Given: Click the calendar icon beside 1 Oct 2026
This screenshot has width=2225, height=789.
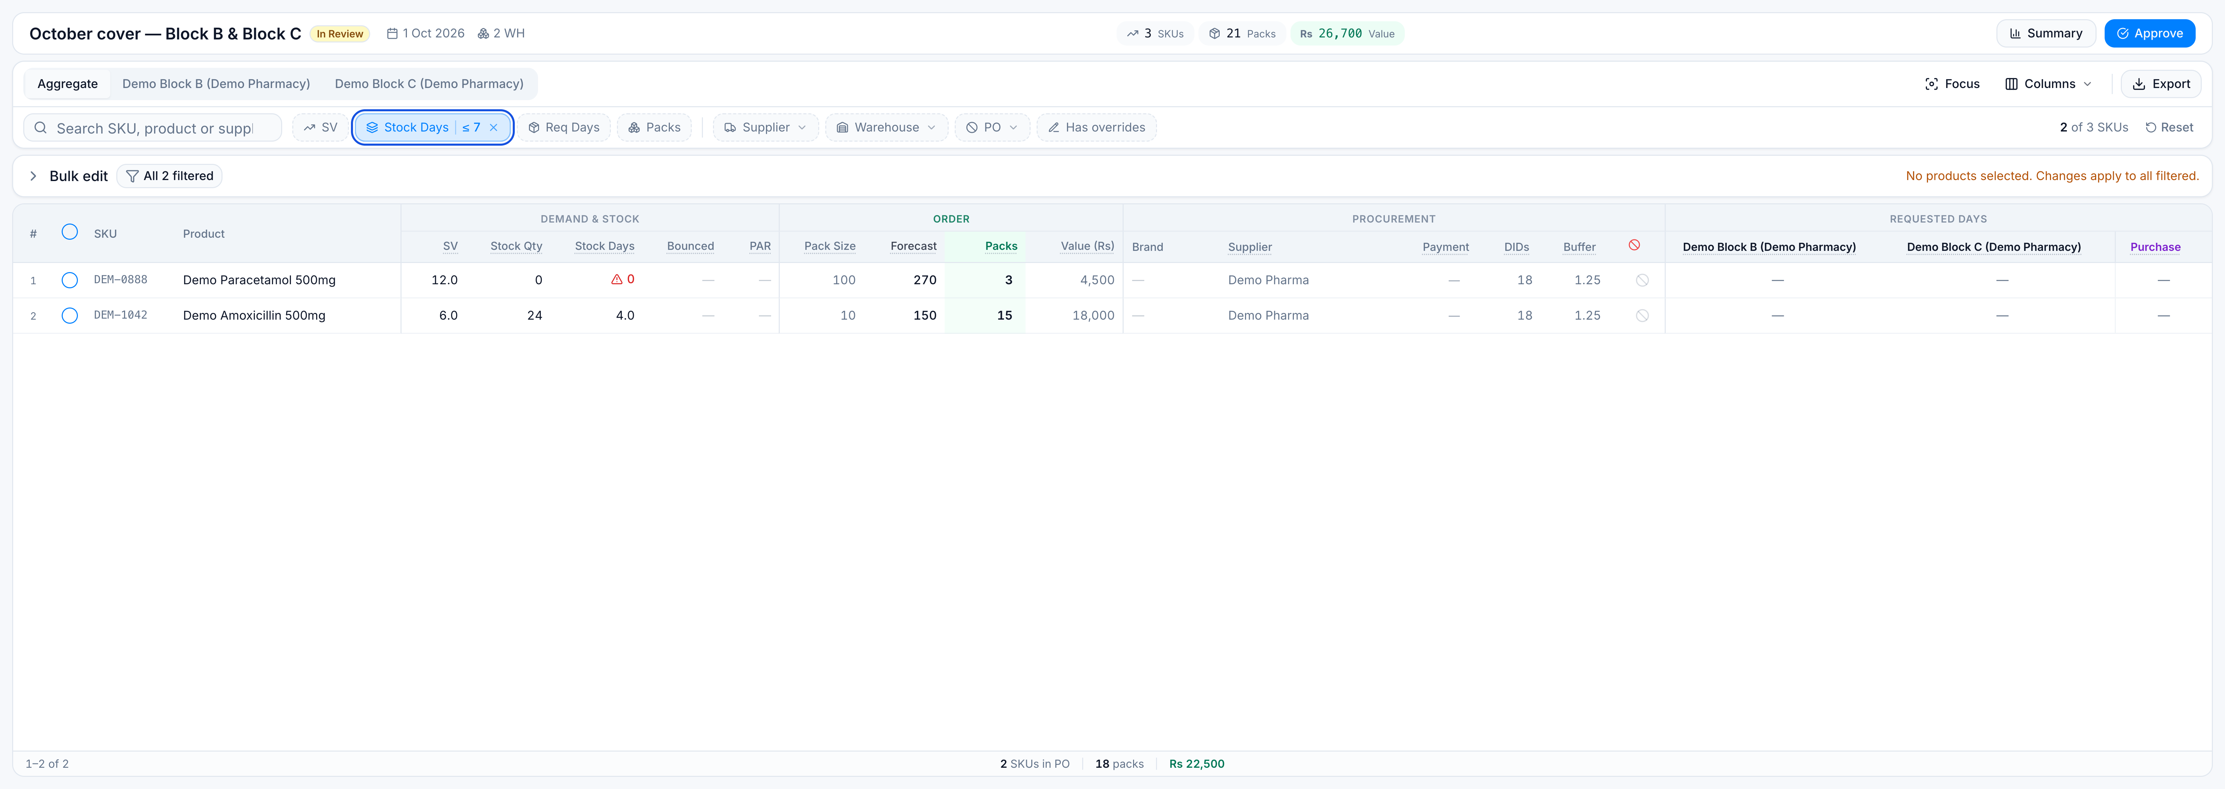Looking at the screenshot, I should [x=392, y=34].
